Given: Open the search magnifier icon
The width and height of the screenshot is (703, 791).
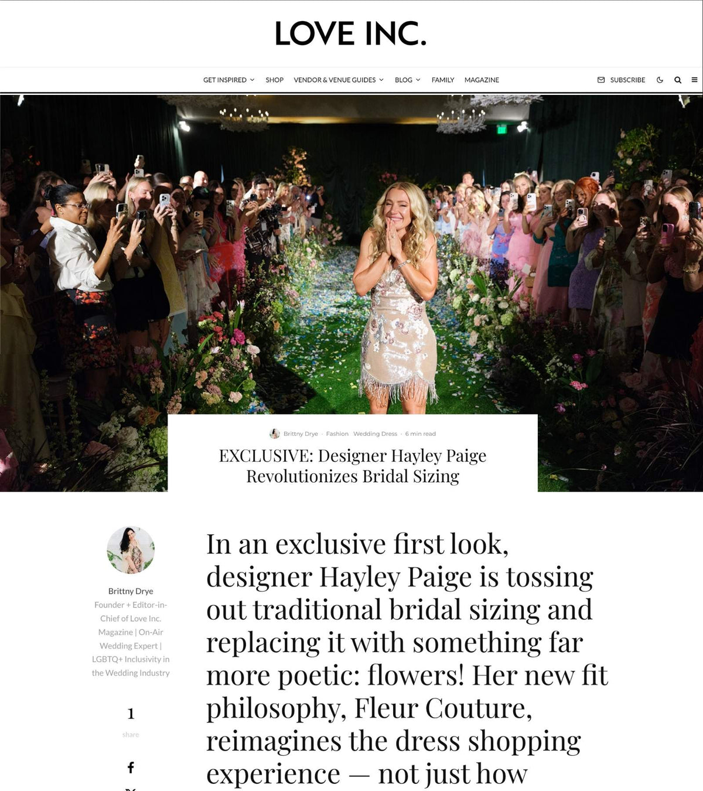Looking at the screenshot, I should pyautogui.click(x=678, y=80).
